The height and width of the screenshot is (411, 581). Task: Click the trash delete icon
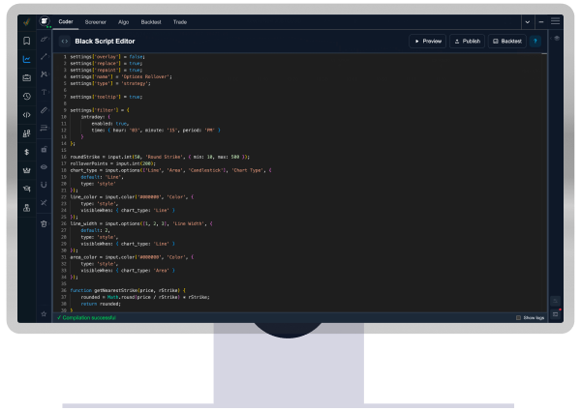click(x=44, y=223)
